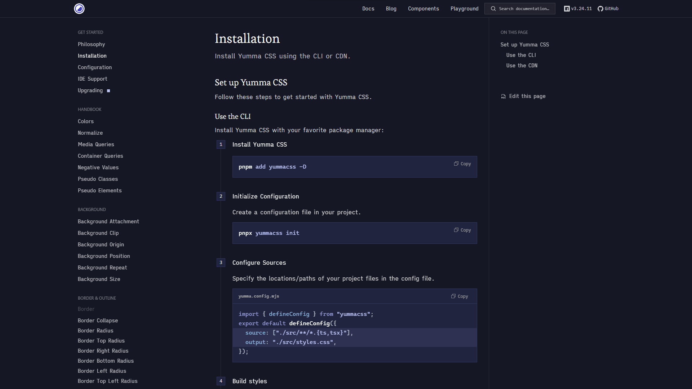Click the Set up Yumma CSS heading
Viewport: 692px width, 389px height.
(x=251, y=82)
